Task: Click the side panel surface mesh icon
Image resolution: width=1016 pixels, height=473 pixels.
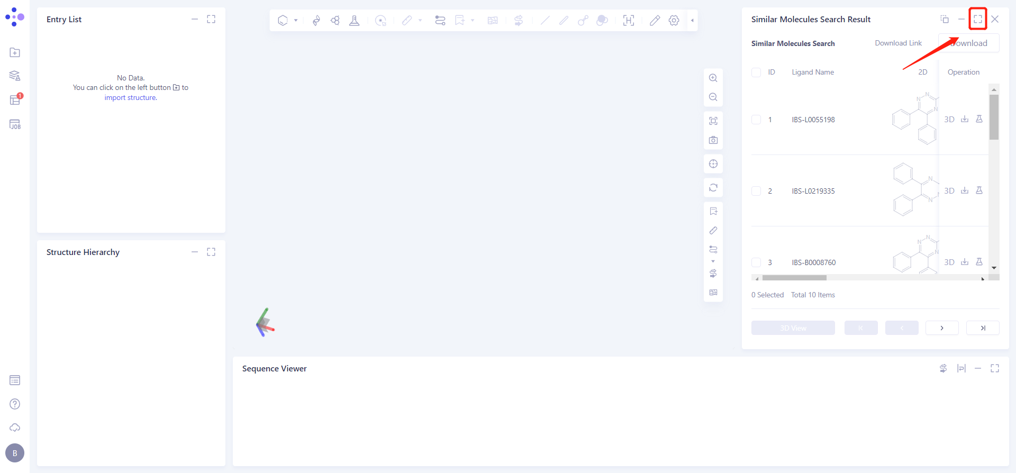Action: click(713, 293)
